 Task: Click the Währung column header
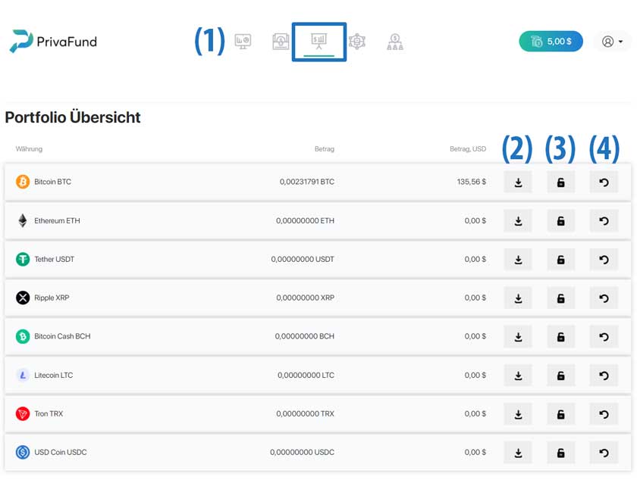29,149
